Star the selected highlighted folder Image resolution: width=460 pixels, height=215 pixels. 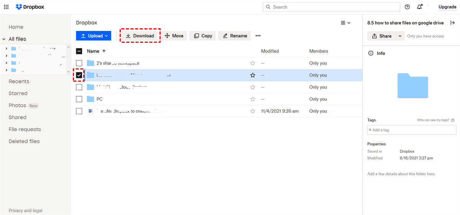point(253,75)
